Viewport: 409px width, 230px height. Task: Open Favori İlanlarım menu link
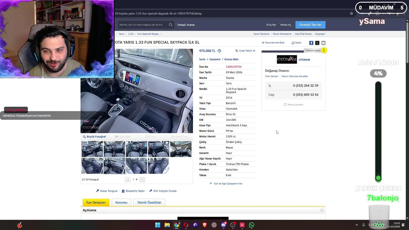coord(261,34)
